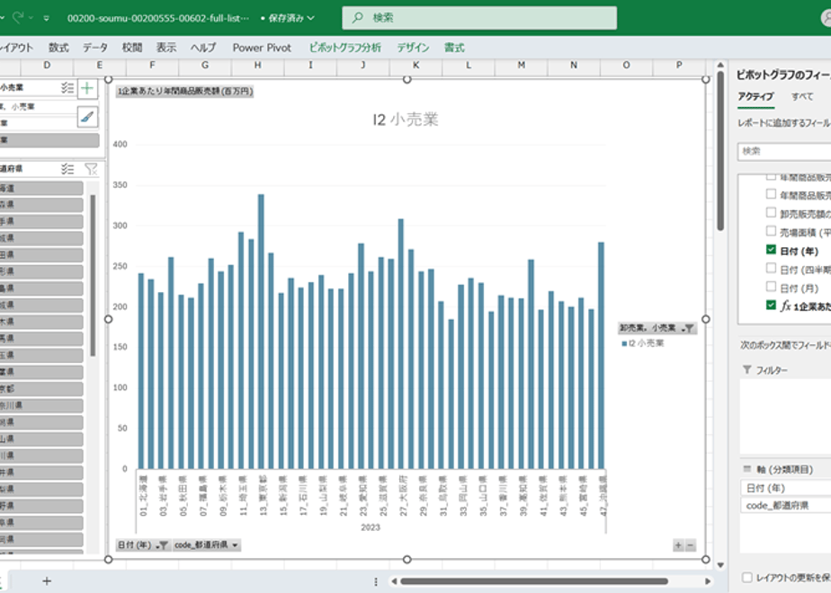Click the I2 小売業 legend marker
831x593 pixels.
coord(624,343)
